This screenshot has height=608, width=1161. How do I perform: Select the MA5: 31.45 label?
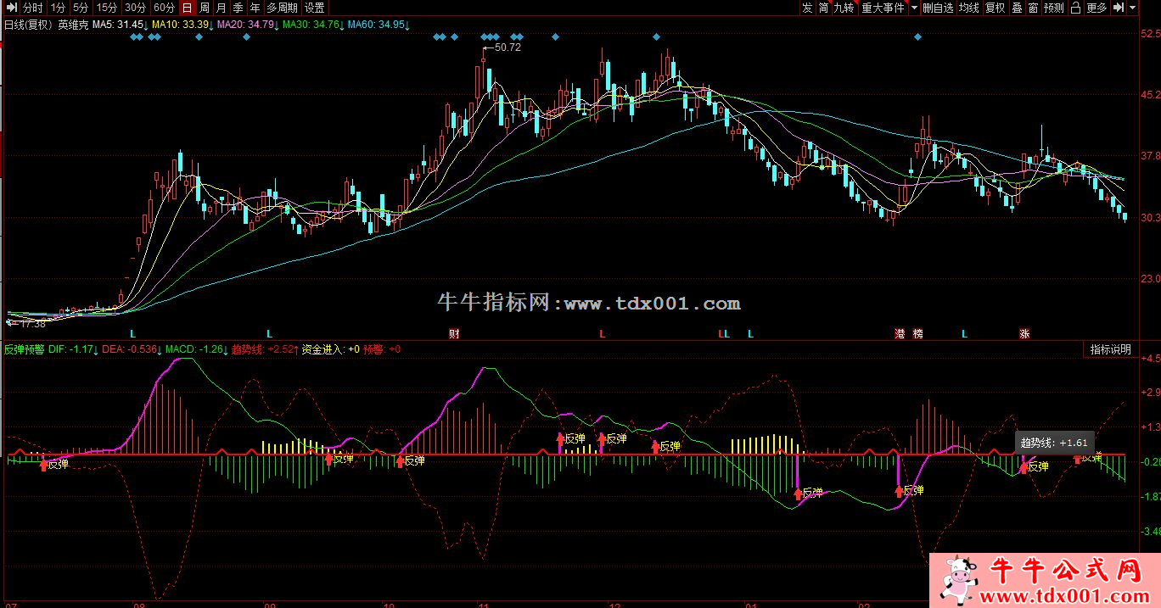tap(120, 25)
